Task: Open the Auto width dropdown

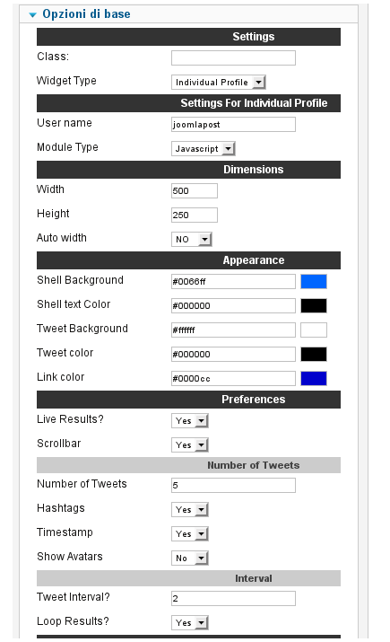Action: [191, 239]
